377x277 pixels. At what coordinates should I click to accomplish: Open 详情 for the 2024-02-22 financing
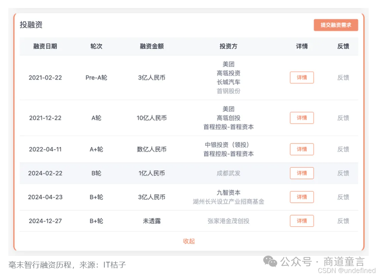click(x=302, y=173)
